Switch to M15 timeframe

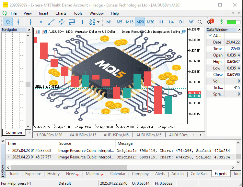coord(130,22)
